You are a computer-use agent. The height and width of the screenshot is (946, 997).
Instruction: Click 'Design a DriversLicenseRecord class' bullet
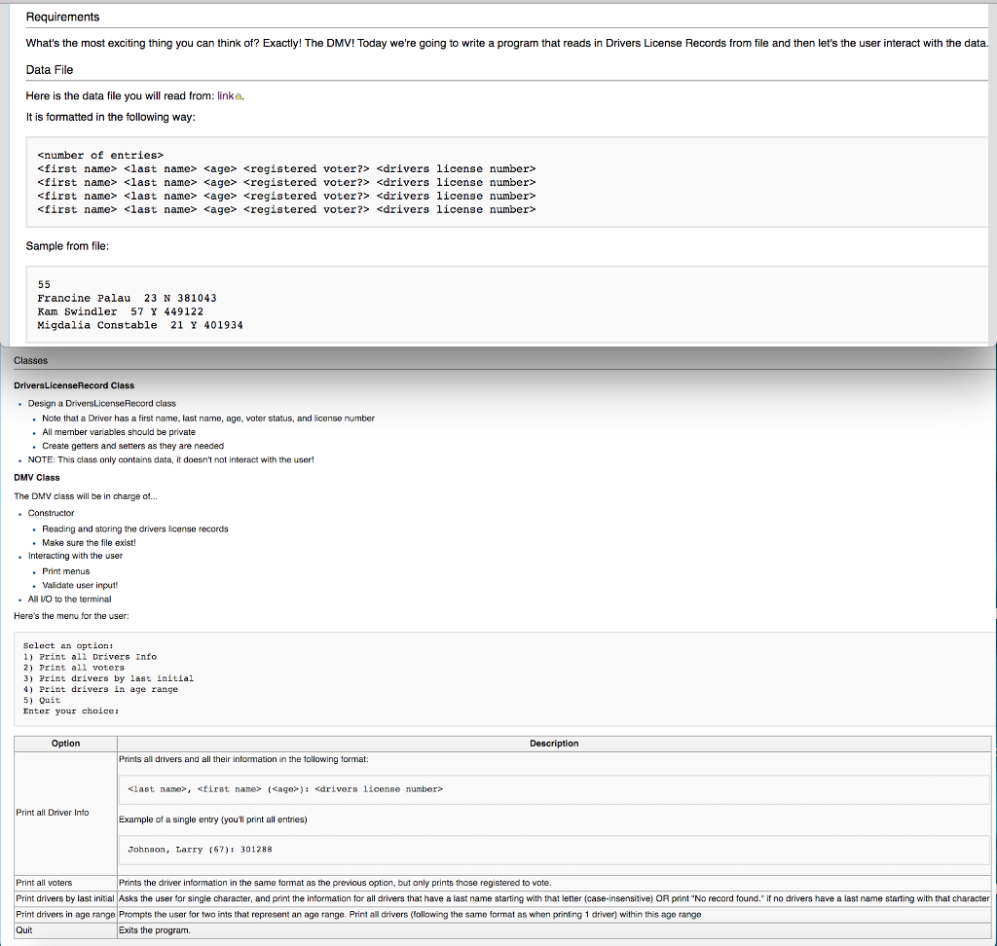[101, 403]
